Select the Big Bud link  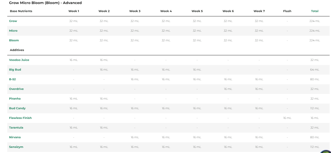[15, 70]
